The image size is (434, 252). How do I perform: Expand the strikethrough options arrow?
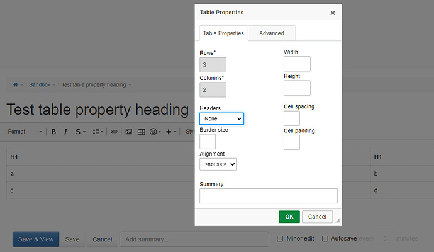84,132
